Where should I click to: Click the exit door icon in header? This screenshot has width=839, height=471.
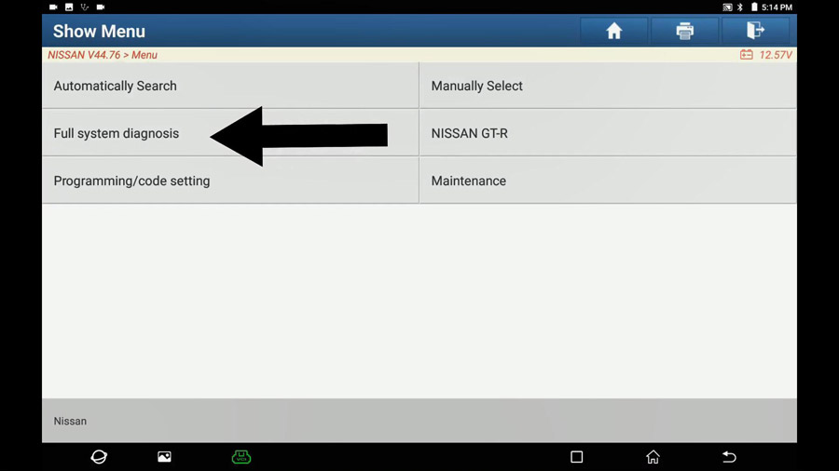[755, 31]
